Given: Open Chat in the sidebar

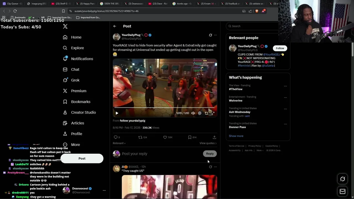Looking at the screenshot, I should pos(71,69).
